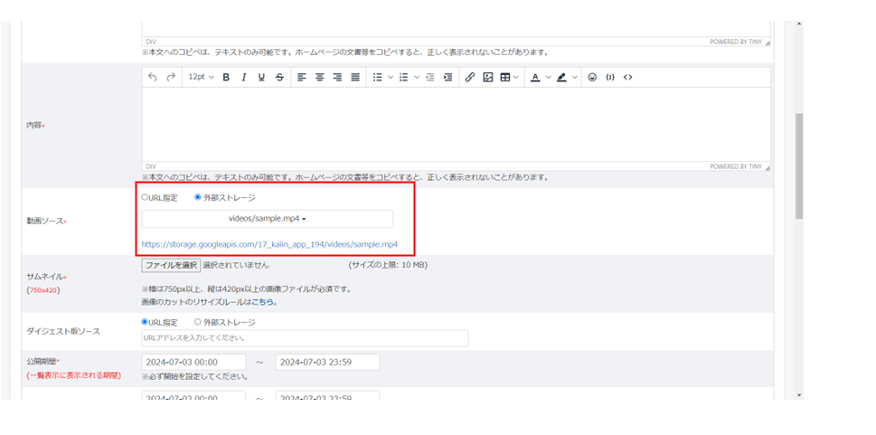
Task: Apply the text color
Action: (534, 78)
